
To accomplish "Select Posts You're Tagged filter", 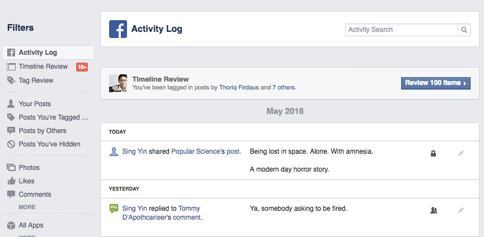I will click(53, 117).
